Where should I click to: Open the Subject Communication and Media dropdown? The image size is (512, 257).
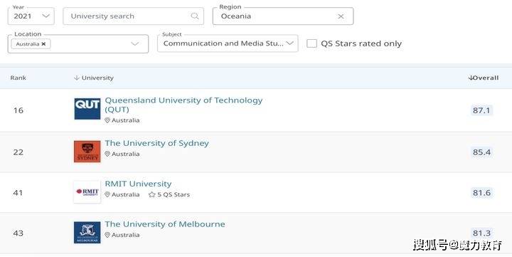click(228, 43)
